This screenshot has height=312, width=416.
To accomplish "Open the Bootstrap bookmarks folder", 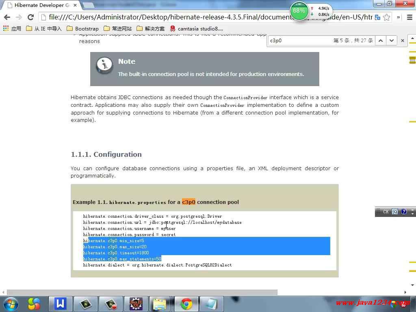I will [83, 28].
